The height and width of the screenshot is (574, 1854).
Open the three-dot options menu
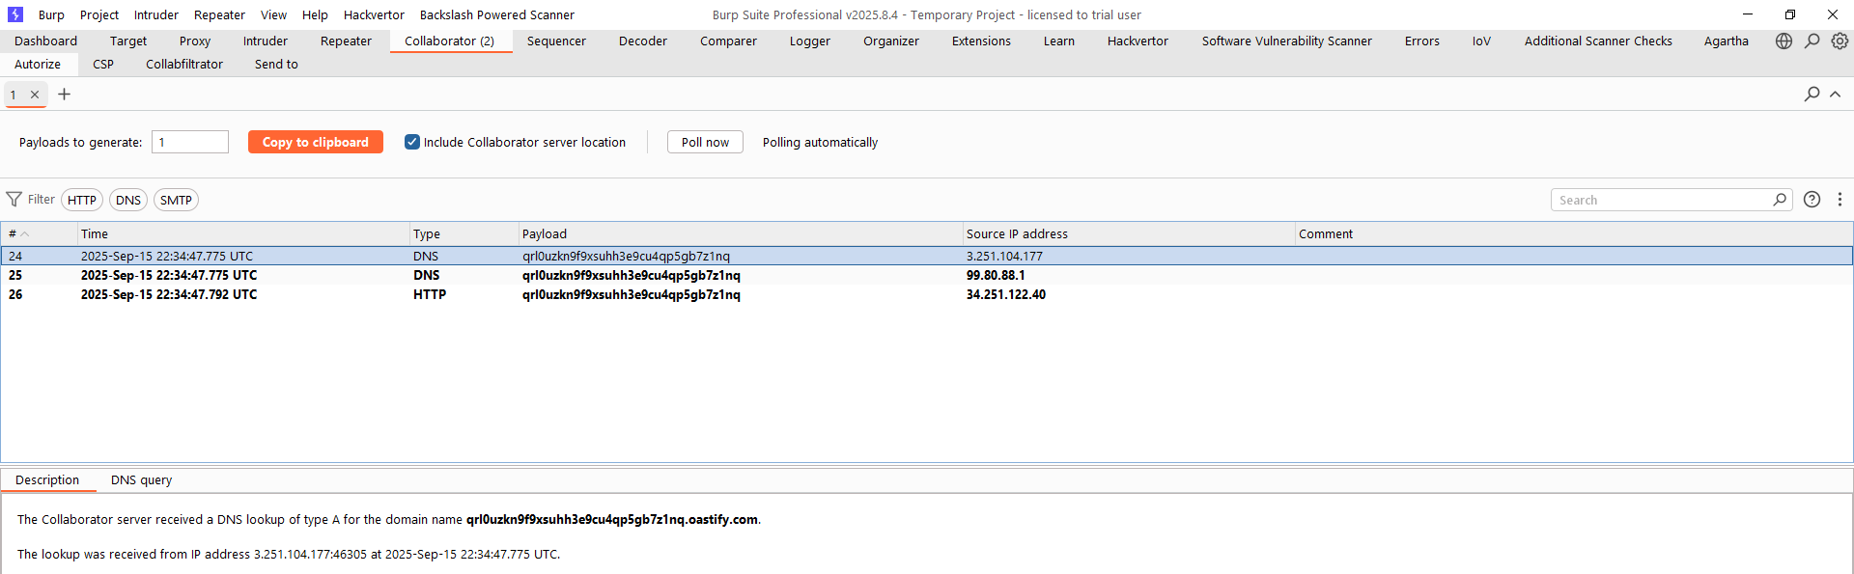pyautogui.click(x=1840, y=200)
